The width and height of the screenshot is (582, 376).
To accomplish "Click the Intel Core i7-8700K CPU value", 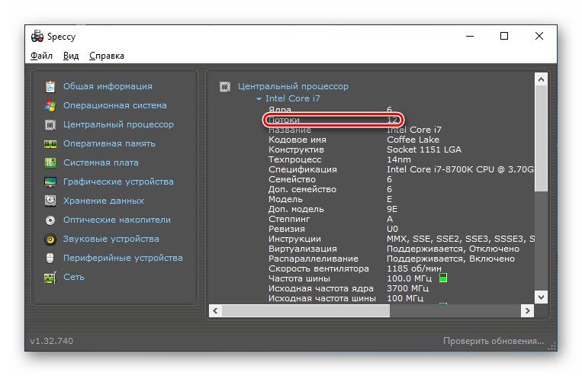I will [x=460, y=169].
